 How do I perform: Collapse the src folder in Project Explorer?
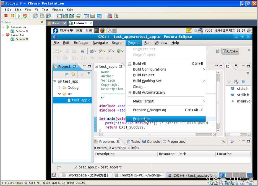point(59,94)
